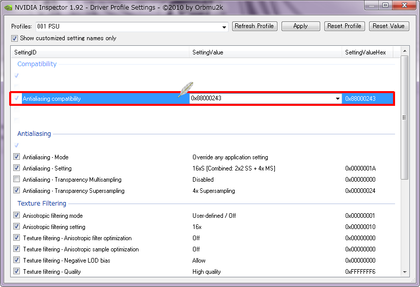
Task: Close the NVIDIA Inspector window
Action: 404,6
